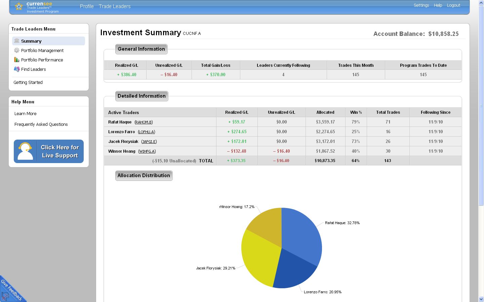Click Learn More in Help Menu
This screenshot has height=302, width=484.
25,114
